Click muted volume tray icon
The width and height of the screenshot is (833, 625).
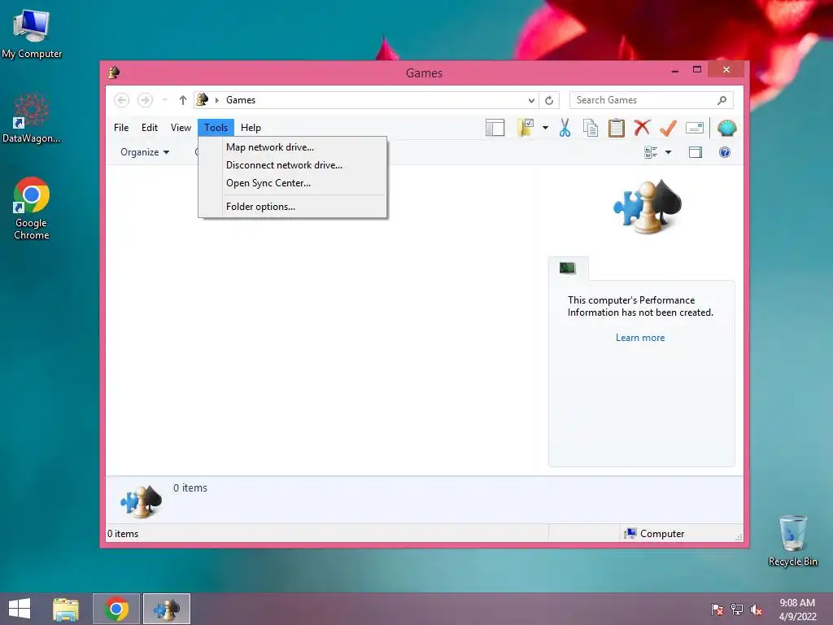[x=757, y=610]
